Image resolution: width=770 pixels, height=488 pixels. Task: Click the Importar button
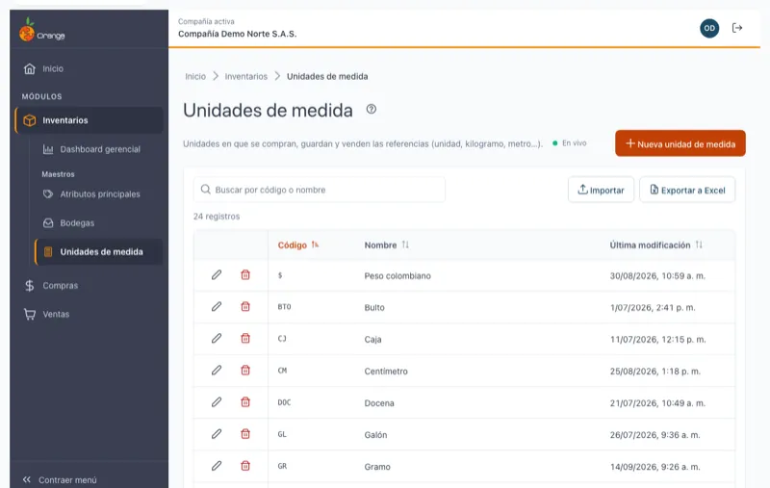point(601,190)
